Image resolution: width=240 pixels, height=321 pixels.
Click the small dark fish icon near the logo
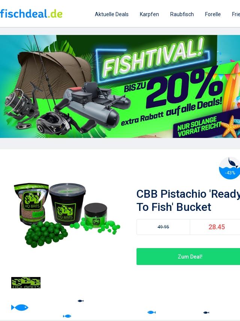tap(81, 301)
